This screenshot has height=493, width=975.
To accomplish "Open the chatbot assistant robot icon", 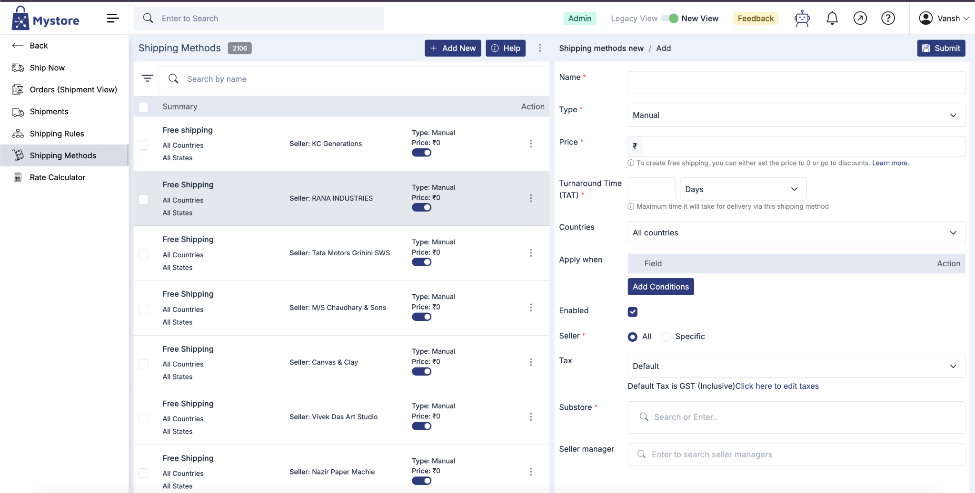I will tap(802, 19).
